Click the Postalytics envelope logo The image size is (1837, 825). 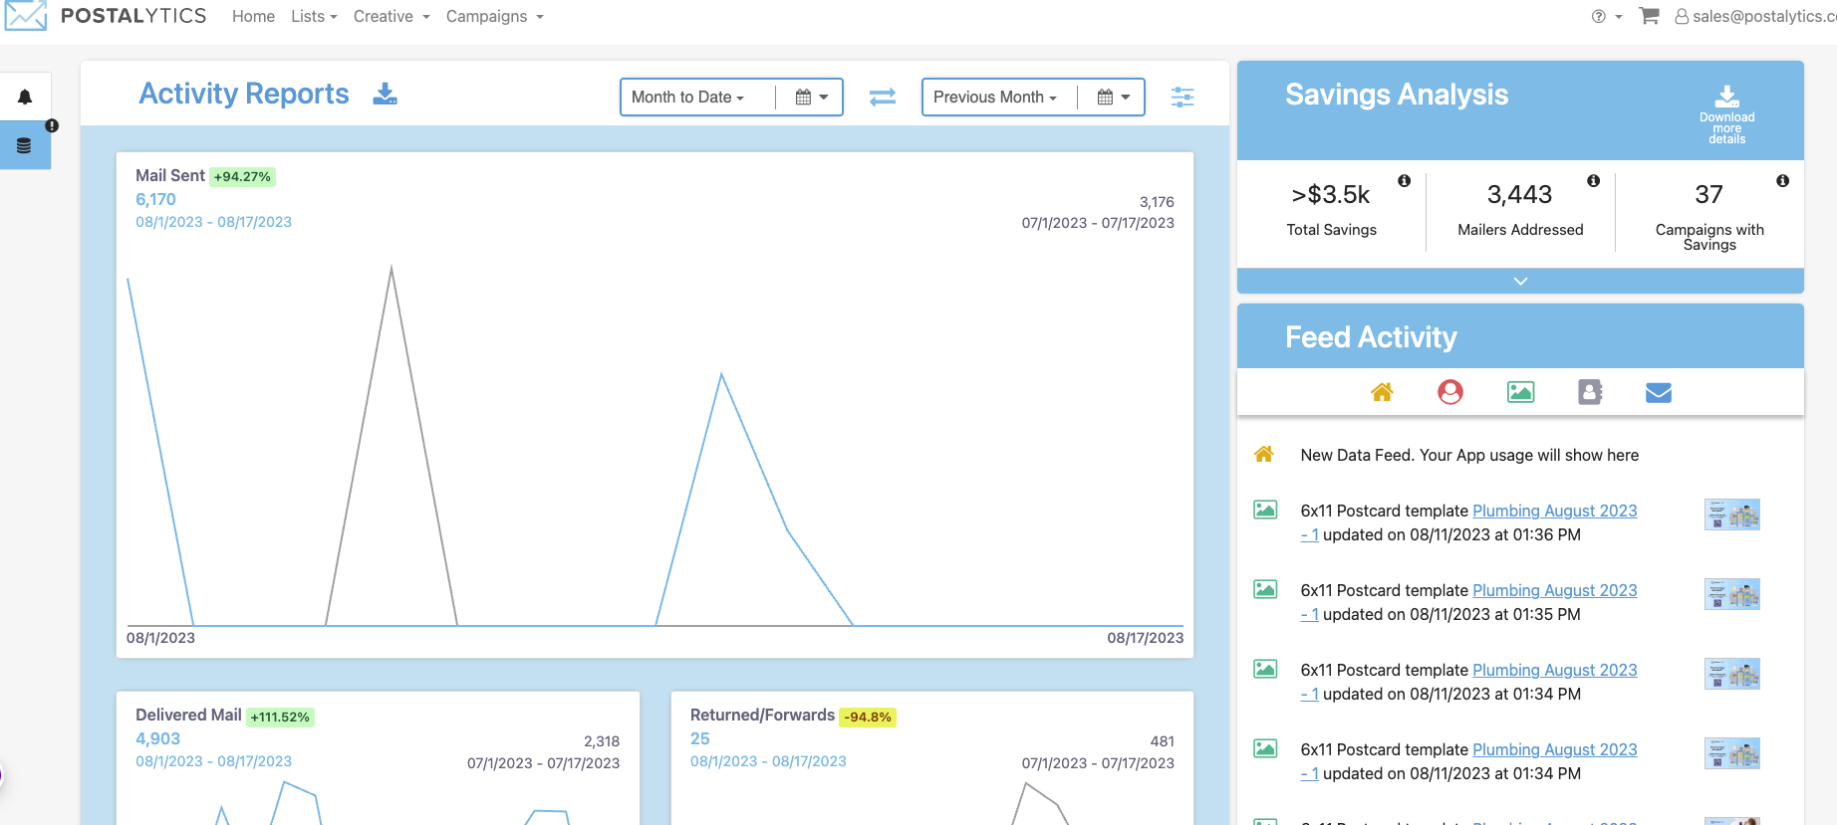[26, 16]
